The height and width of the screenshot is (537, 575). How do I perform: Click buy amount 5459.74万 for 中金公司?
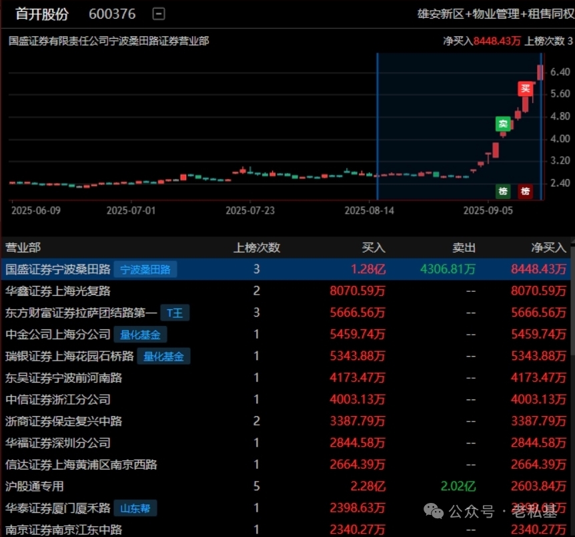pyautogui.click(x=358, y=334)
